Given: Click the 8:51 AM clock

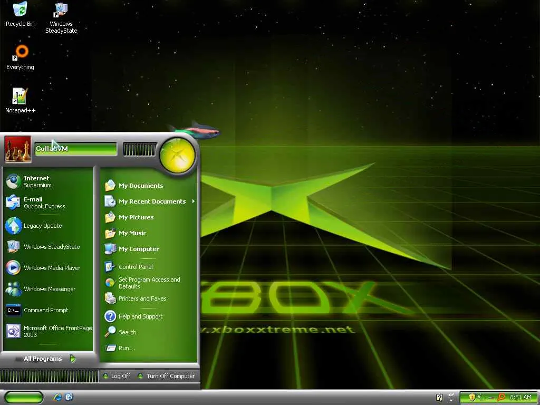Looking at the screenshot, I should [x=520, y=397].
